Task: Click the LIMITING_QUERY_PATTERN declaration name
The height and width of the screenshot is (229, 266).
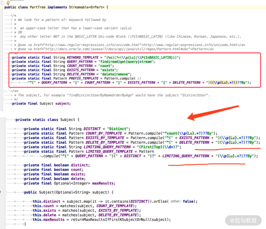Action: coord(107,147)
